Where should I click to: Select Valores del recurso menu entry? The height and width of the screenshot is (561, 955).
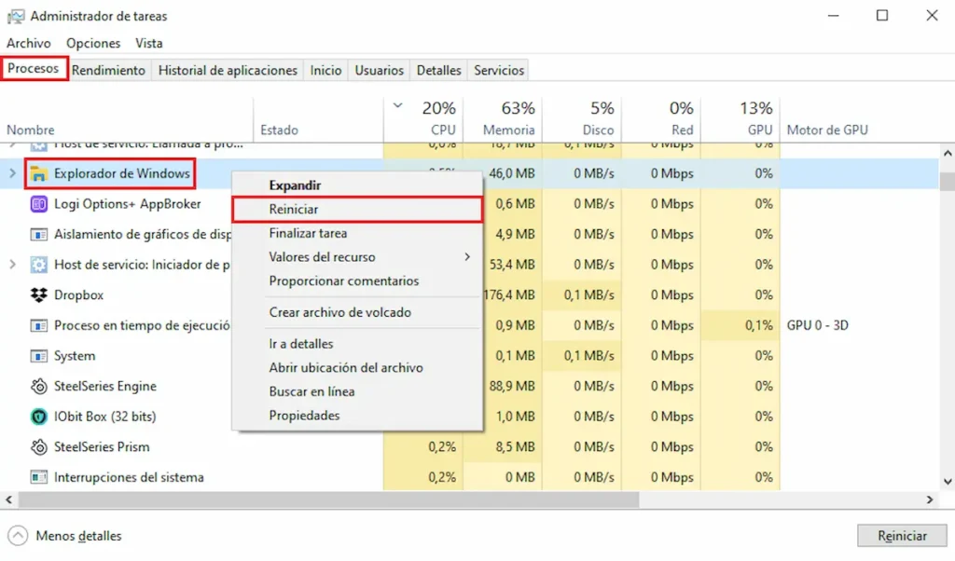pyautogui.click(x=357, y=257)
